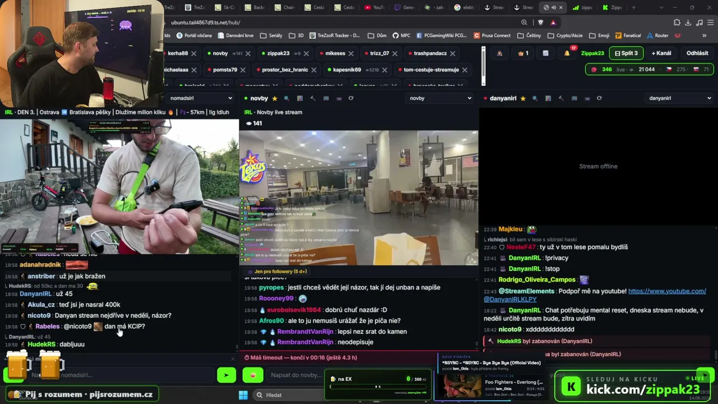The height and width of the screenshot is (404, 718).
Task: Remove the kapesnik69 channel chip
Action: click(385, 70)
